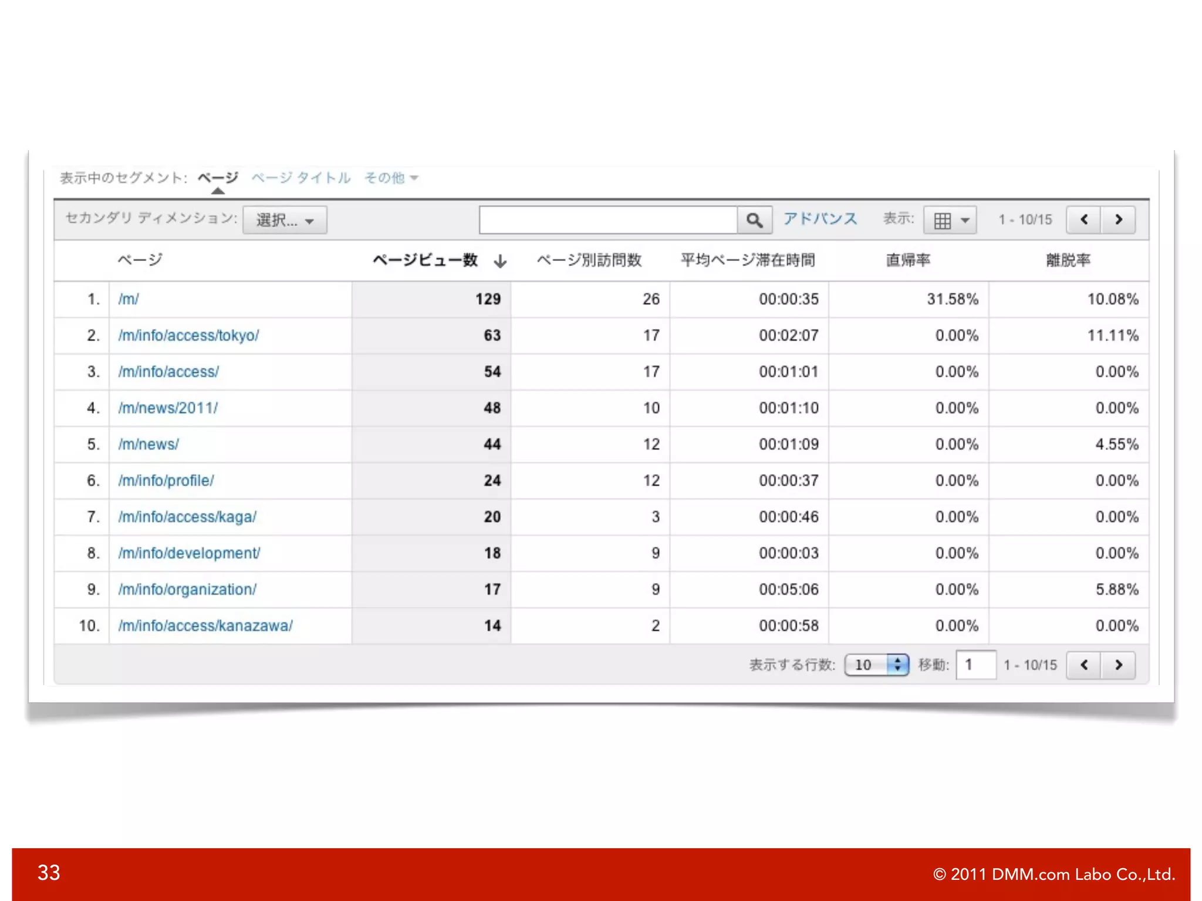Sort by 平均ページ滞在時間 column header
The width and height of the screenshot is (1202, 901).
[x=748, y=260]
